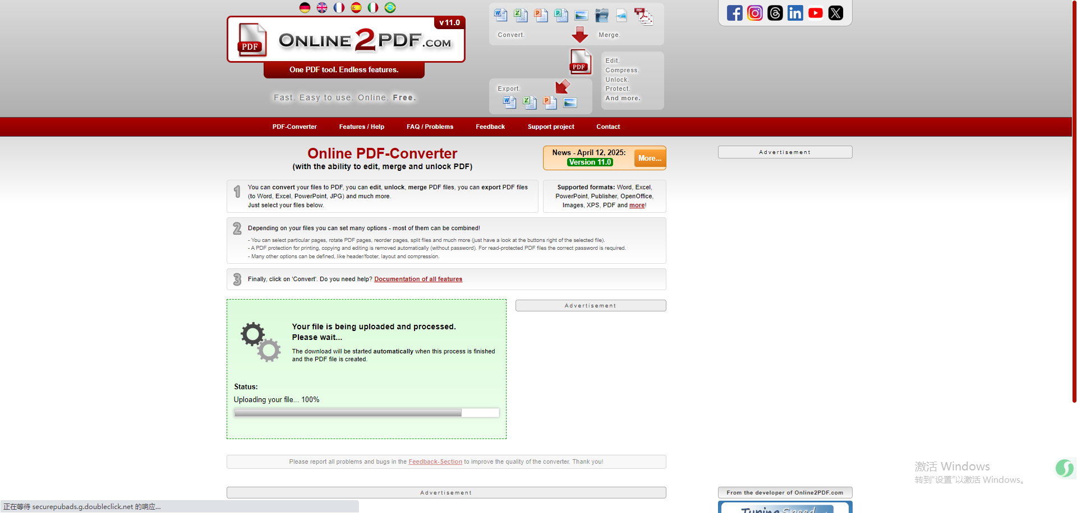Click the image icon in Export box
The image size is (1077, 513).
tap(570, 102)
